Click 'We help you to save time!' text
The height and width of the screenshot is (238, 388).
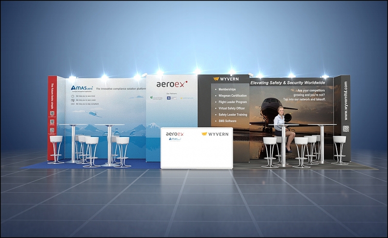[x=85, y=96]
